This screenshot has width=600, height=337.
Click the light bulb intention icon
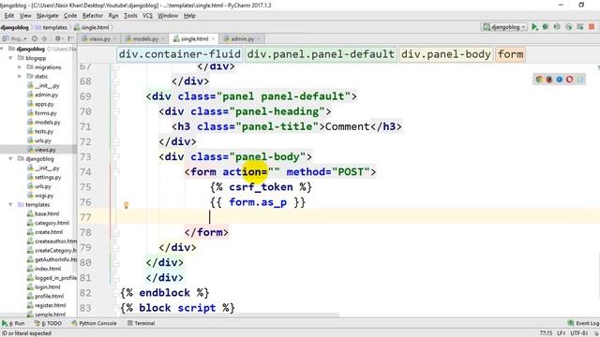point(126,206)
